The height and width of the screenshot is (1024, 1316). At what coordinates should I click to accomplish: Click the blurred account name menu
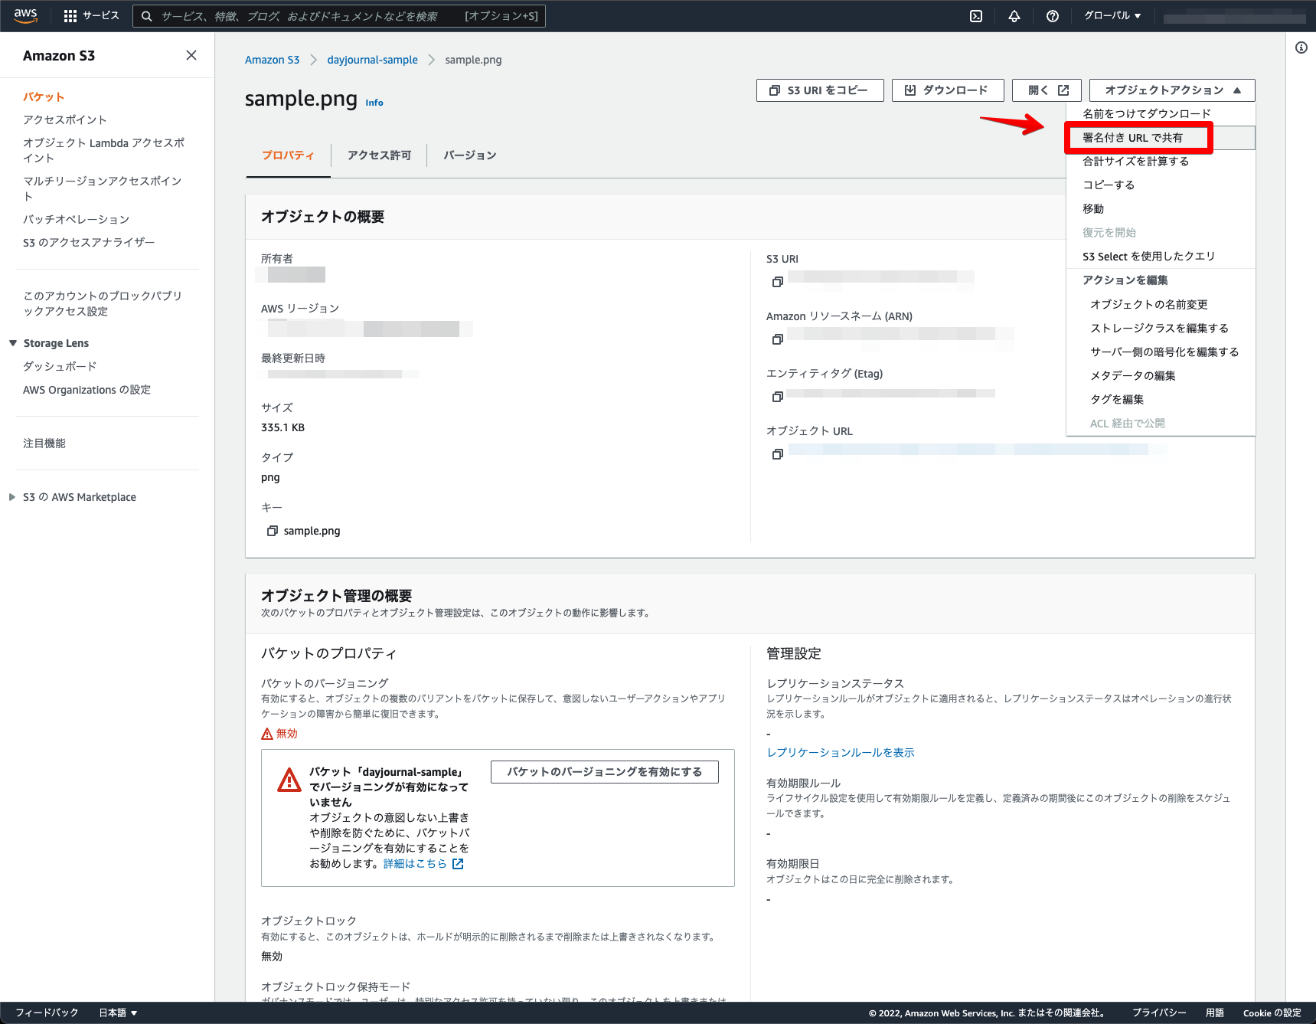1234,17
